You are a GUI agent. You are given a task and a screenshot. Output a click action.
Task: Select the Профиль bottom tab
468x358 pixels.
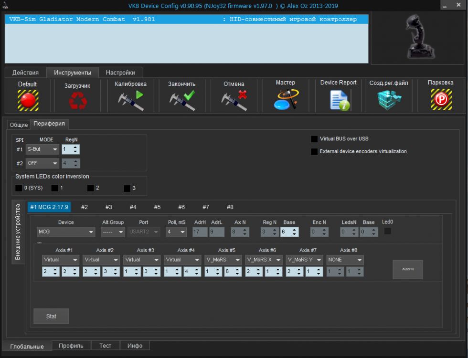71,346
